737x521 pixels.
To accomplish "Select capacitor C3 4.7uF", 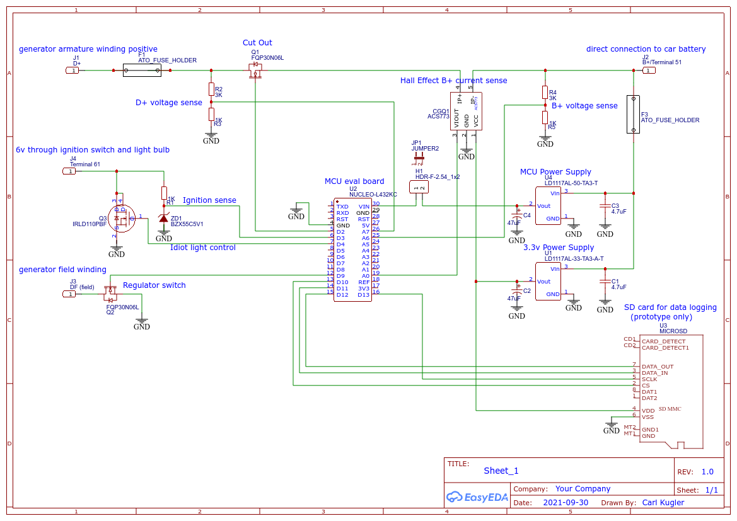I will tap(605, 206).
